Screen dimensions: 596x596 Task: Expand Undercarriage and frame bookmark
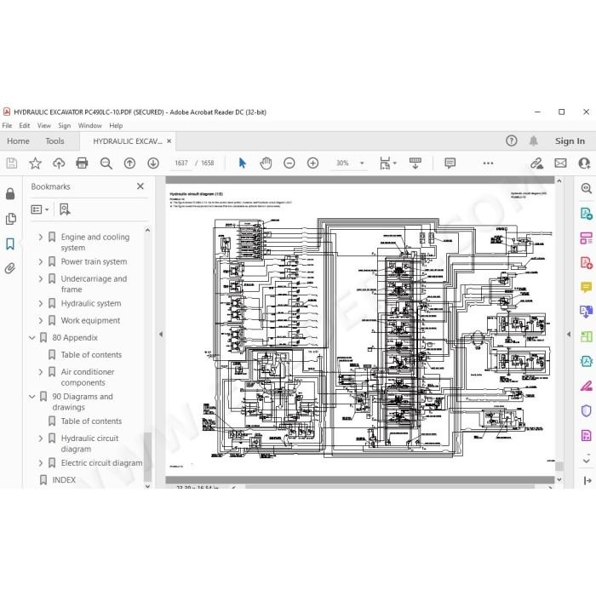click(40, 278)
